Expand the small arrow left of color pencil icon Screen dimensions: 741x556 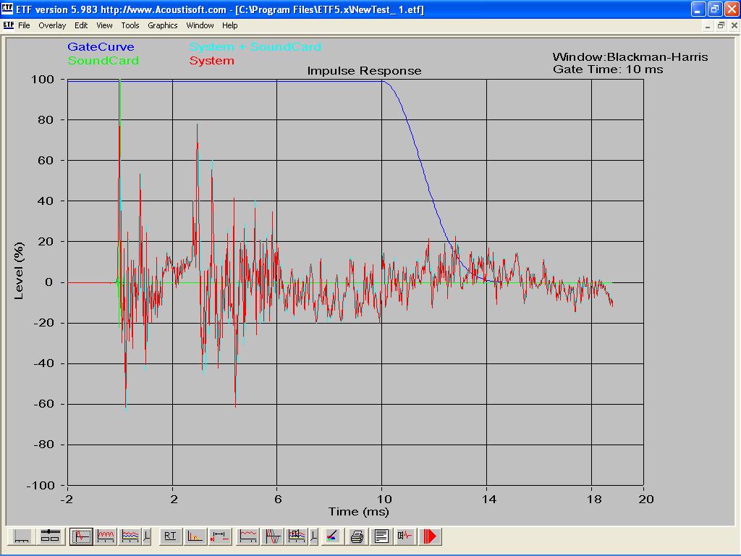pyautogui.click(x=313, y=536)
